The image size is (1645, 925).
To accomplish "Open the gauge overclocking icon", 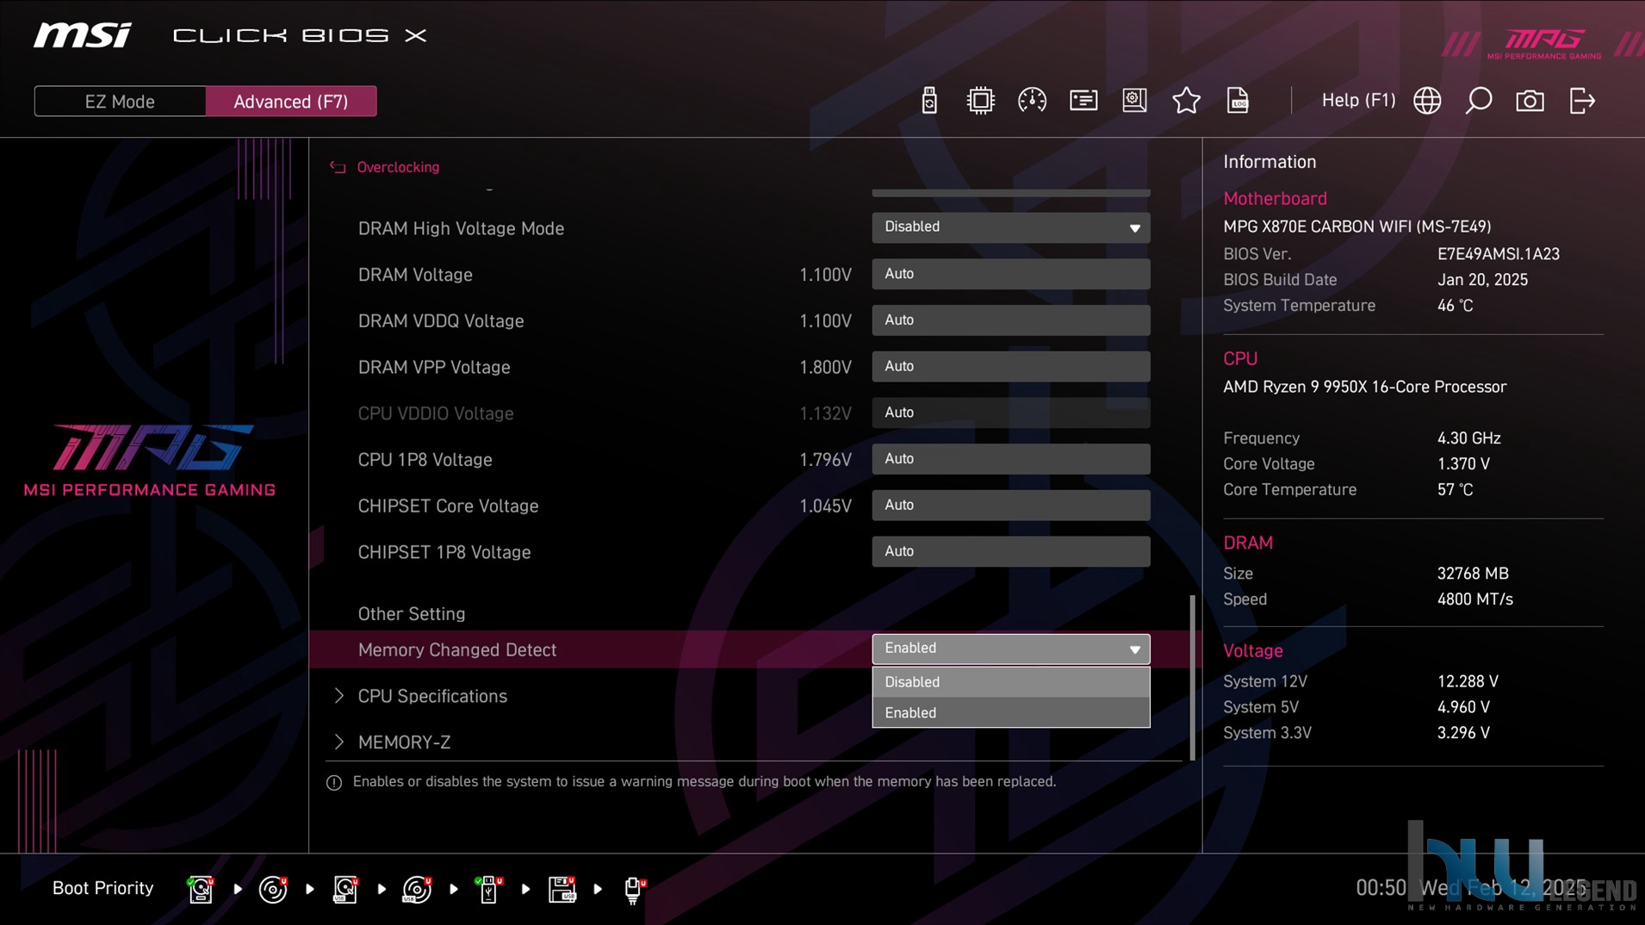I will click(x=1032, y=101).
